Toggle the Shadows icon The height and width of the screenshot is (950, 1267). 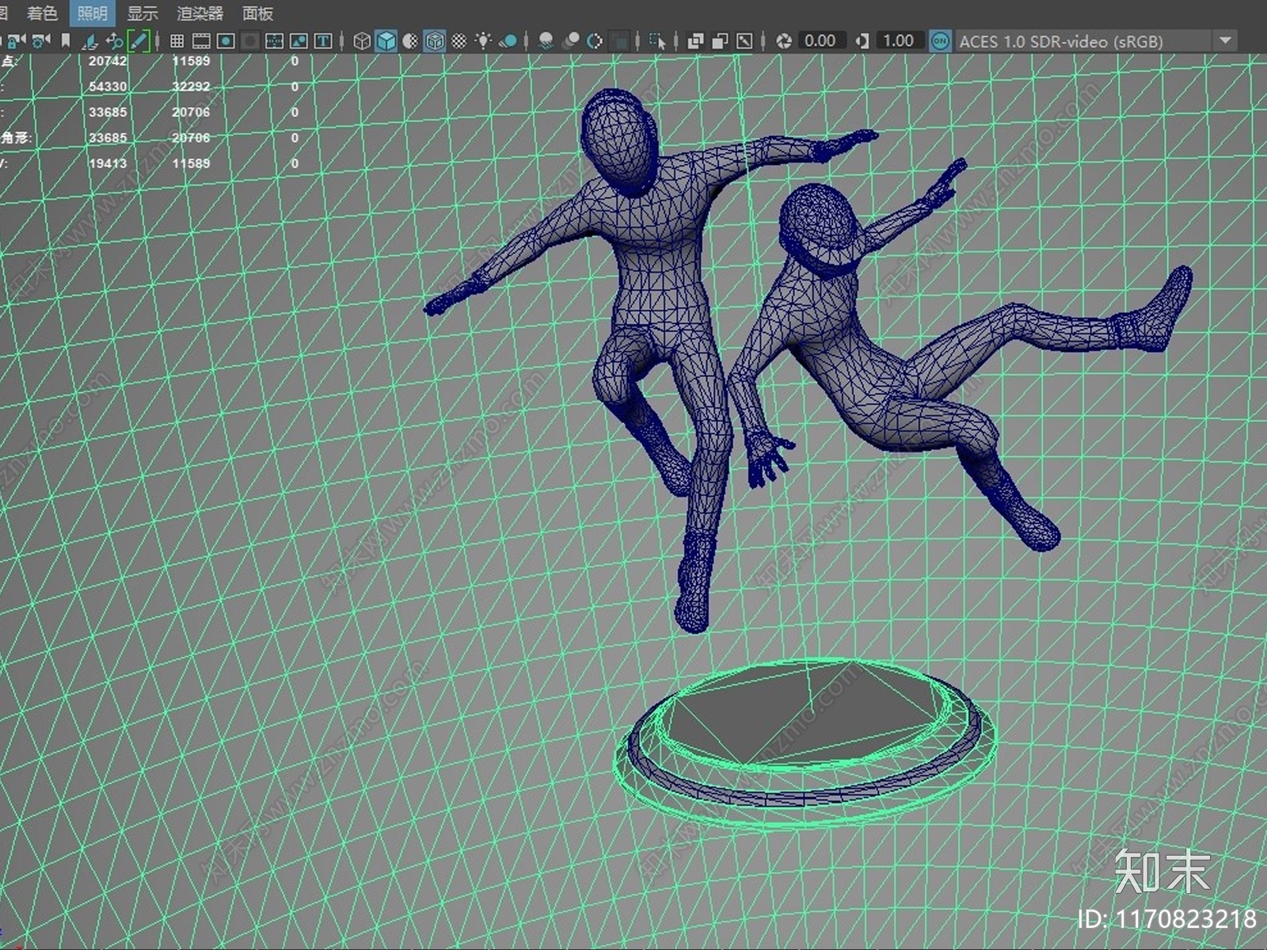point(508,40)
